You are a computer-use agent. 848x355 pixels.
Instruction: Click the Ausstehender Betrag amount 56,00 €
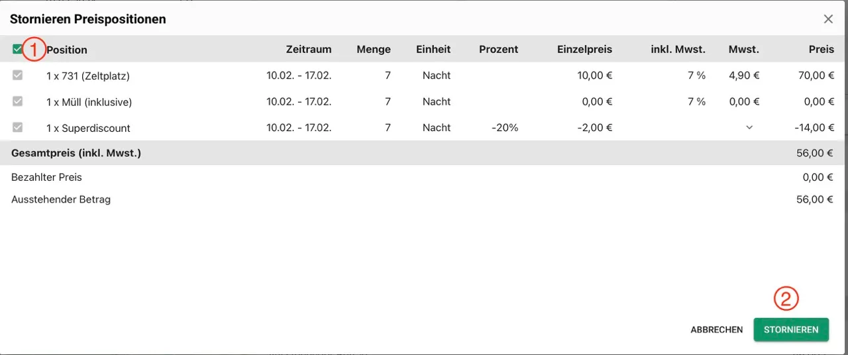click(x=814, y=199)
